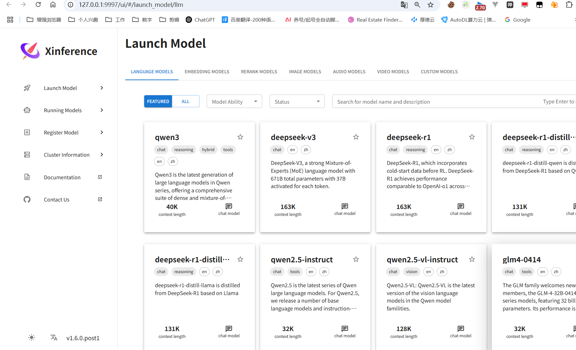576x350 pixels.
Task: Click the Xinference logo icon
Action: pyautogui.click(x=30, y=51)
